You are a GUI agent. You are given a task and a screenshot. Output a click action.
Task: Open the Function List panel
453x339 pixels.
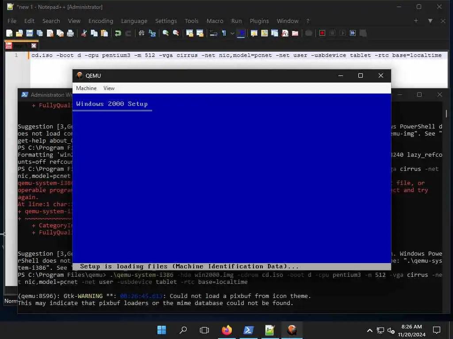[285, 33]
